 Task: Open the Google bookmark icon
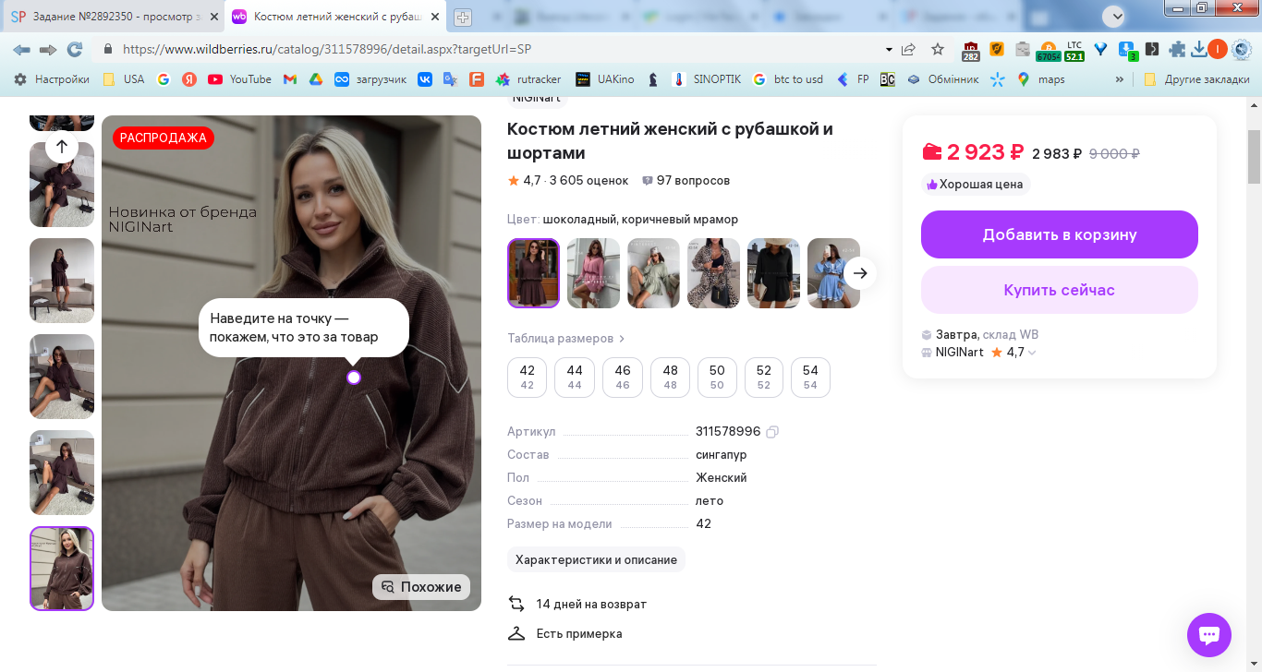(164, 79)
